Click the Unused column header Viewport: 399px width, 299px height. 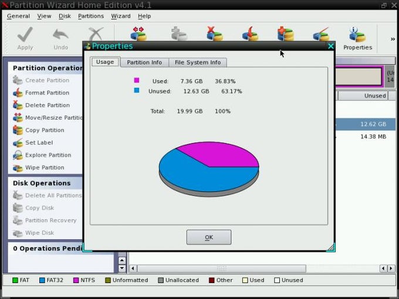point(363,96)
